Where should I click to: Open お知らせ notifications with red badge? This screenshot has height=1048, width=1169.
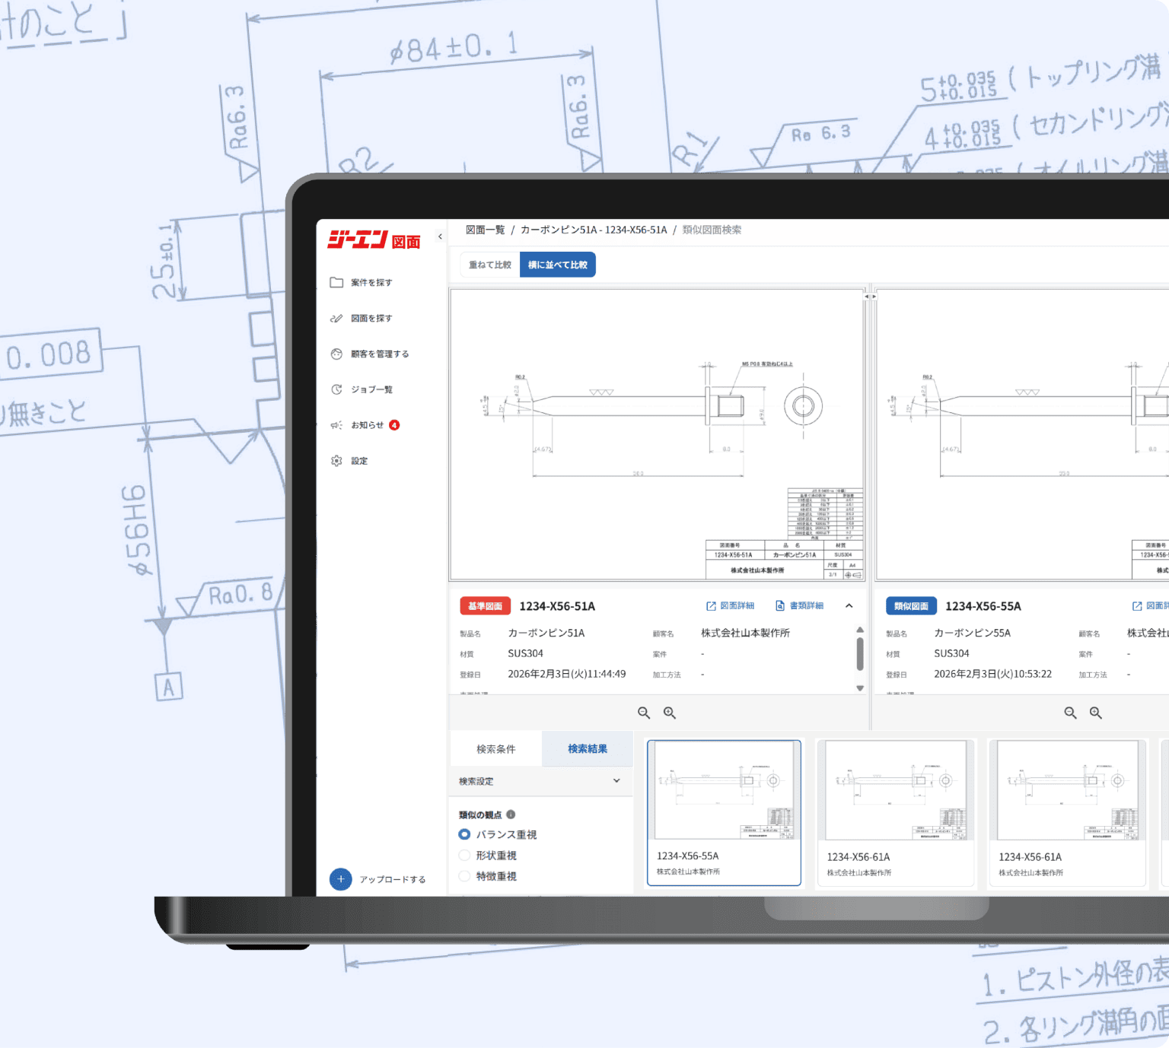coord(336,426)
